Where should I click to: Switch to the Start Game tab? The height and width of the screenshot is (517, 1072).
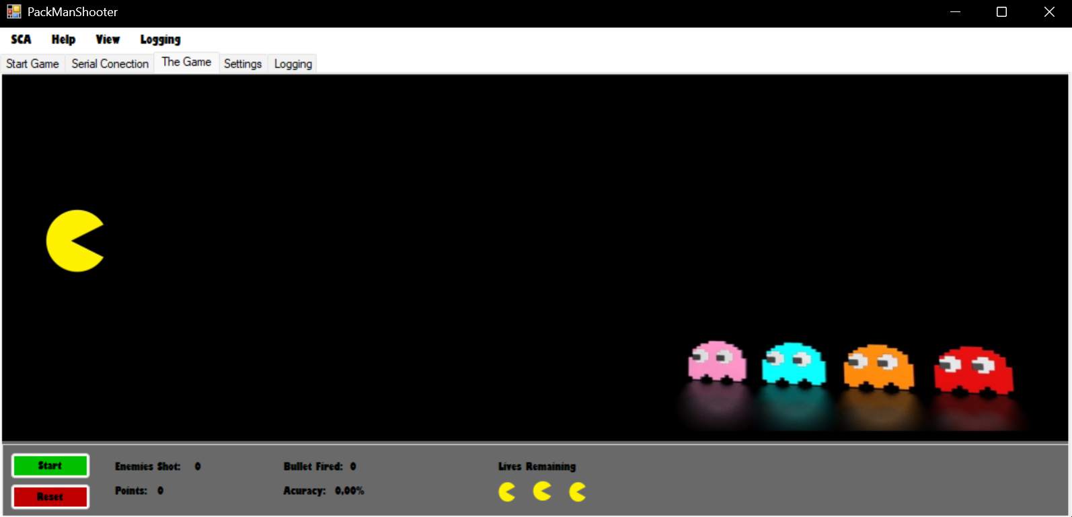click(x=32, y=64)
